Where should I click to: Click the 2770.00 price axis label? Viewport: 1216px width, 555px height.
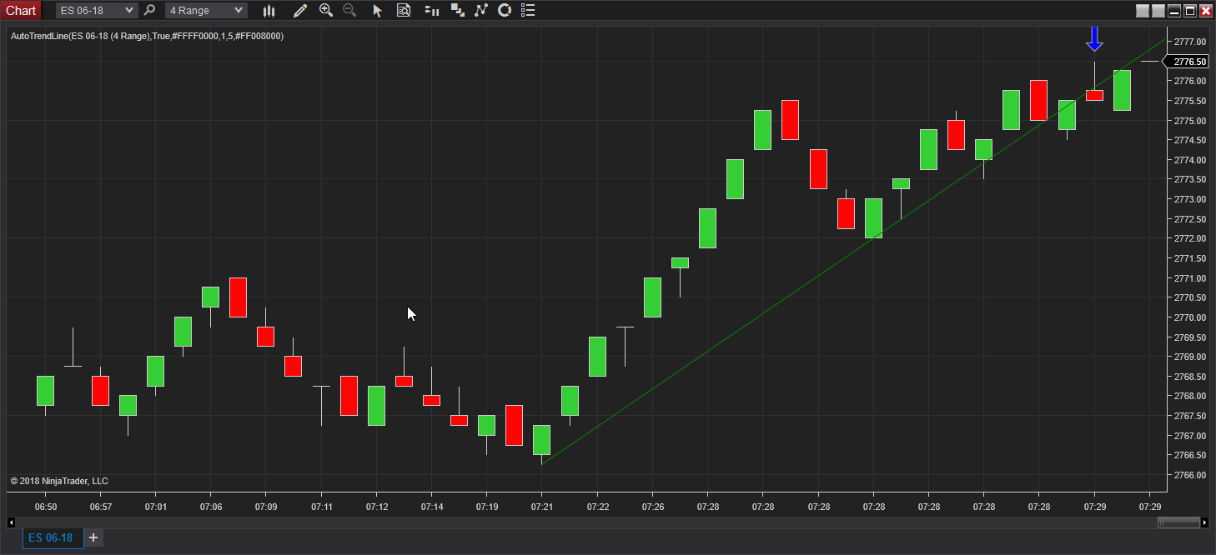click(x=1189, y=317)
